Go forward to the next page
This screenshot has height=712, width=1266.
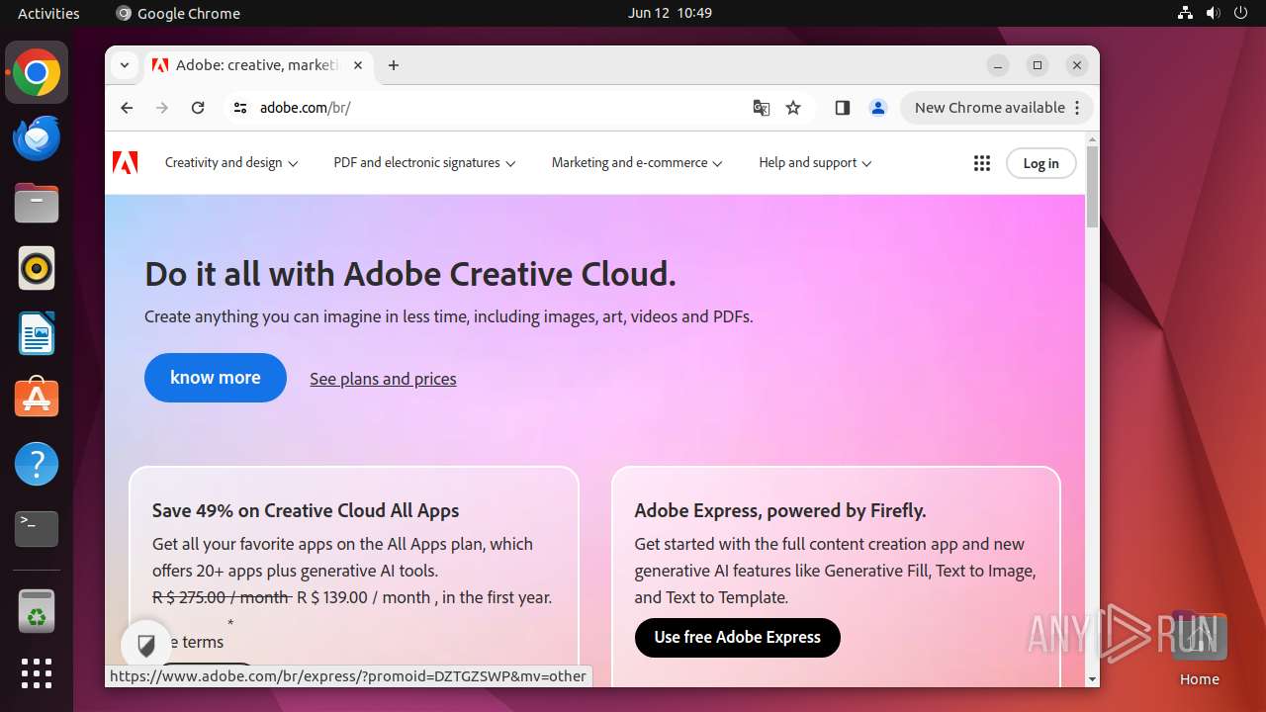click(162, 108)
